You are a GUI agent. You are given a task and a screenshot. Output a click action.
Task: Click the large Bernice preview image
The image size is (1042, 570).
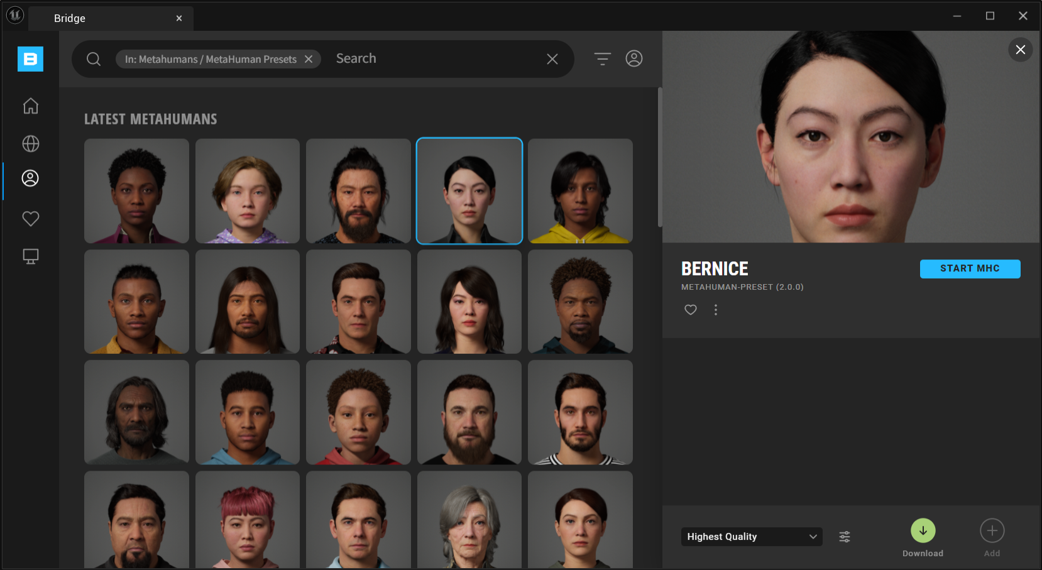coord(851,137)
